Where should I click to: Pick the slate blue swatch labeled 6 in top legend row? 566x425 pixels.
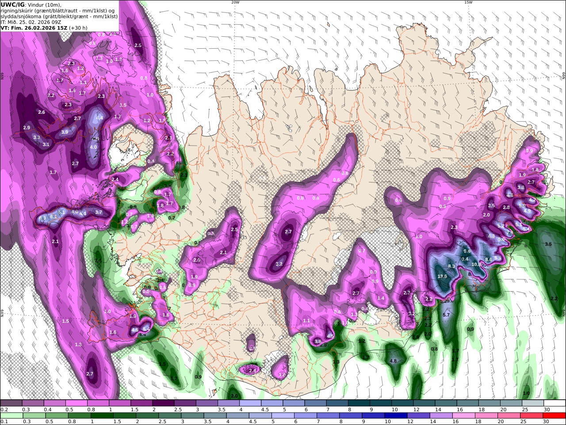[315, 403]
